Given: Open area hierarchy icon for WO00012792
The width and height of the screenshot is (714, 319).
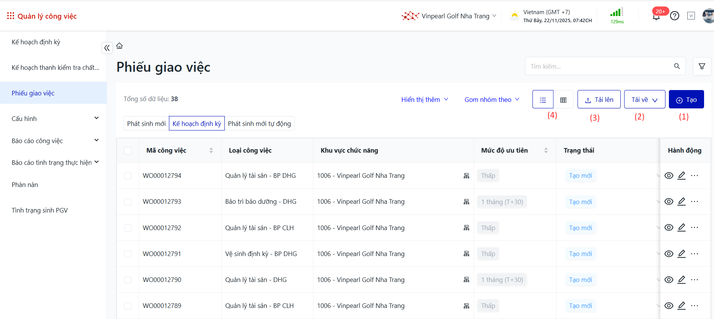Looking at the screenshot, I should [x=466, y=228].
